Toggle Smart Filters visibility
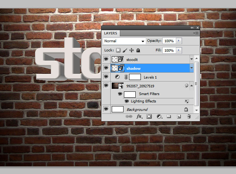This screenshot has width=236, height=174. [120, 94]
